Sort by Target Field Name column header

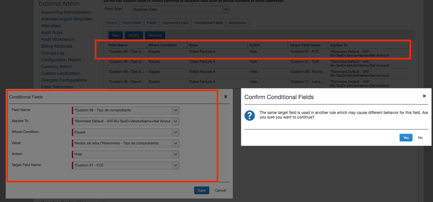[x=308, y=45]
